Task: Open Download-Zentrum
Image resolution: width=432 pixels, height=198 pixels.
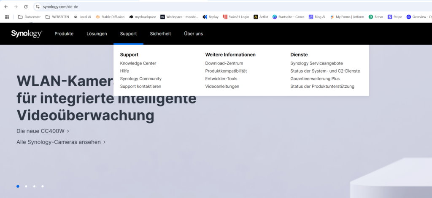Action: click(x=224, y=63)
